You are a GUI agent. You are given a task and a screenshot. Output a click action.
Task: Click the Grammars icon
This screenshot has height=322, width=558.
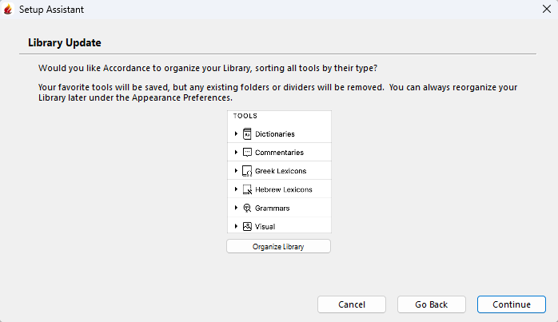pos(247,208)
